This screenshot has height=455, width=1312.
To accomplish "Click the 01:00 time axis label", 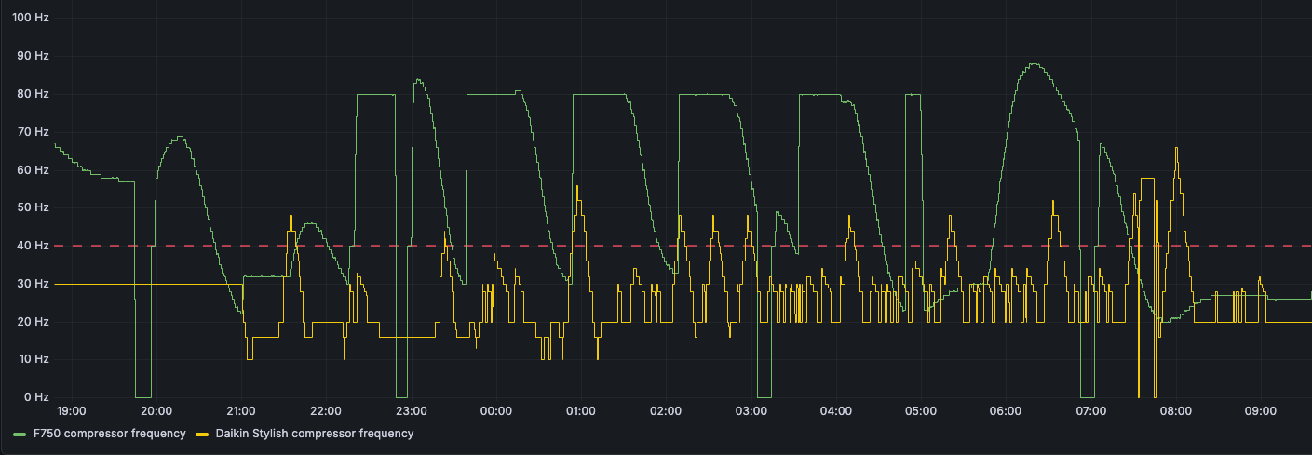I will pyautogui.click(x=581, y=411).
